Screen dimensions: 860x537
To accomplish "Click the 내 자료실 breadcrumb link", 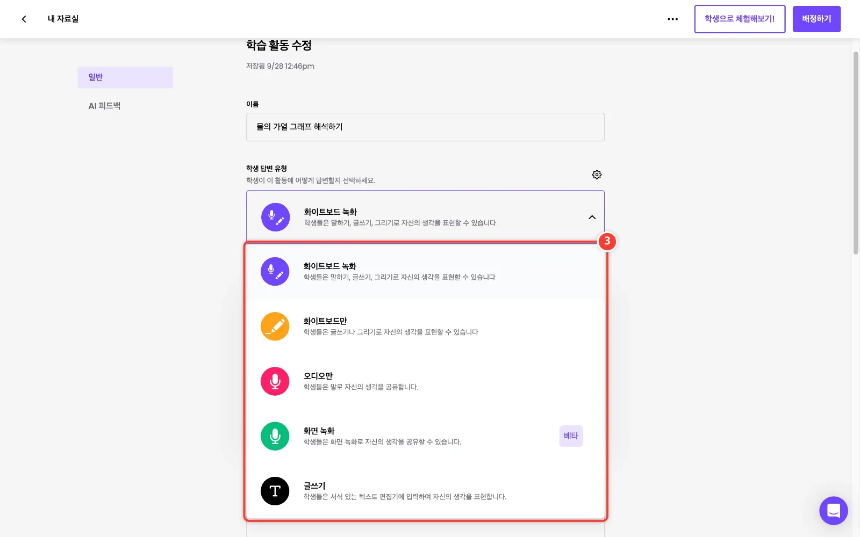I will (63, 19).
